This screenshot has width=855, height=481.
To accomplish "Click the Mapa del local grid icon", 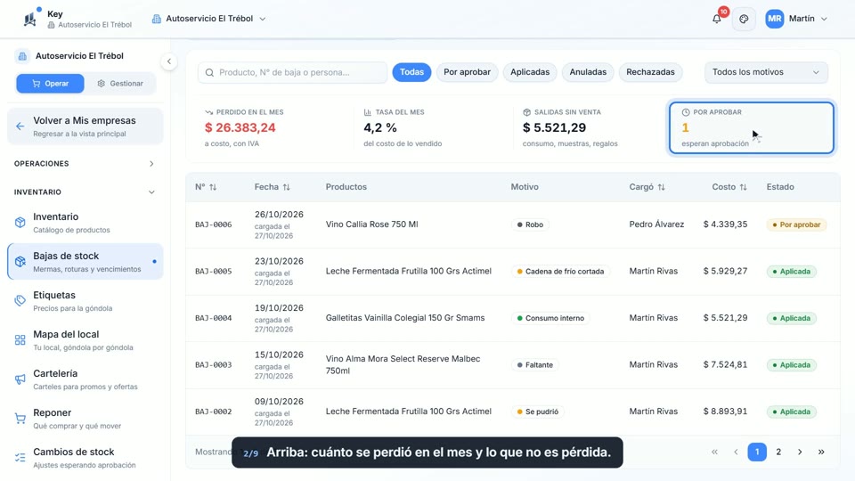I will [20, 340].
